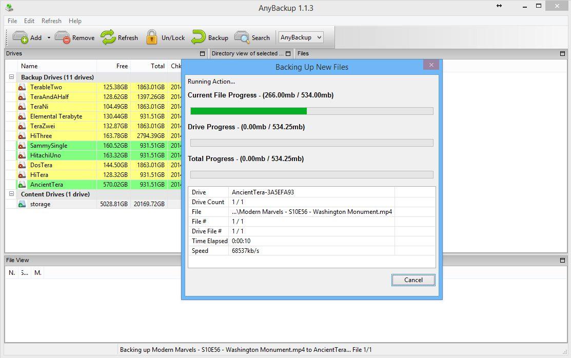Image resolution: width=571 pixels, height=358 pixels.
Task: Maximize the Drives panel
Action: (203, 53)
